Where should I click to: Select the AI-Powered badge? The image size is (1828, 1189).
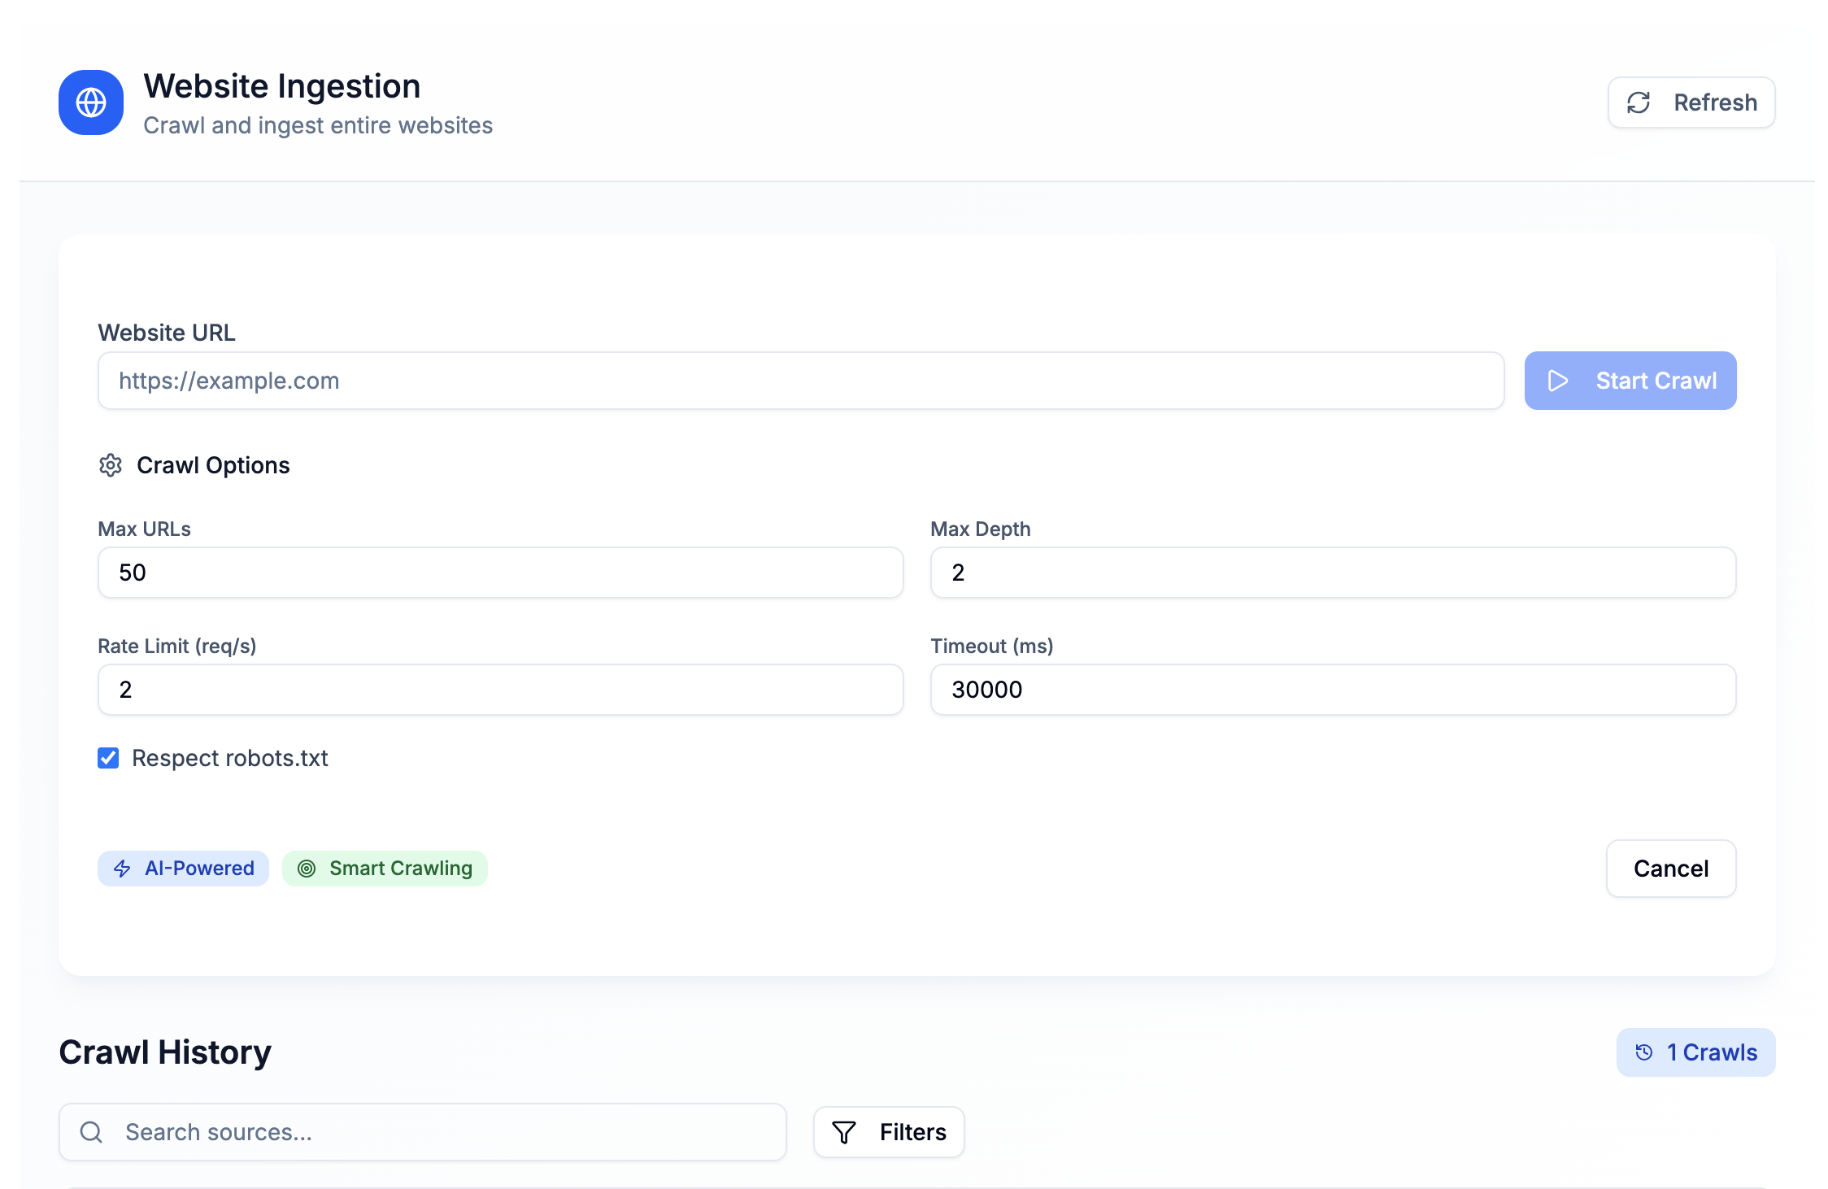pos(183,868)
